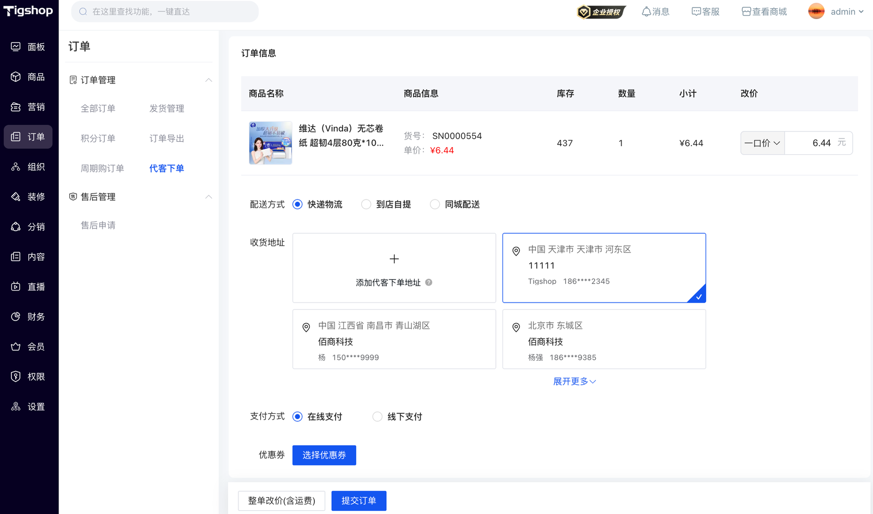Navigate to 发货管理 submenu item

tap(167, 108)
